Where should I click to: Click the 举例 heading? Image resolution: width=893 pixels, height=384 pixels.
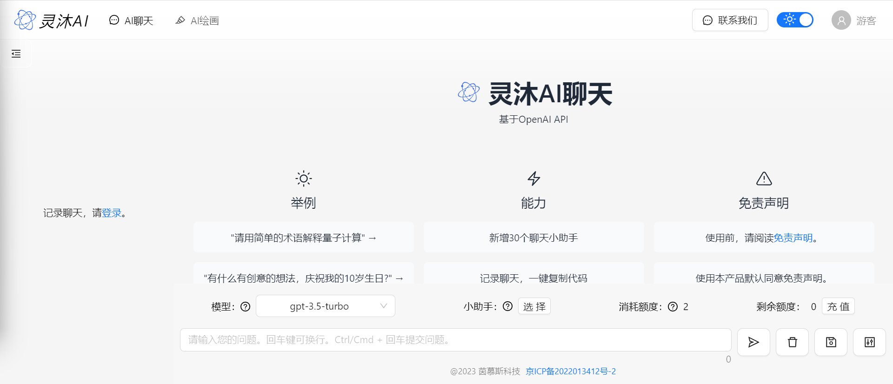[303, 203]
